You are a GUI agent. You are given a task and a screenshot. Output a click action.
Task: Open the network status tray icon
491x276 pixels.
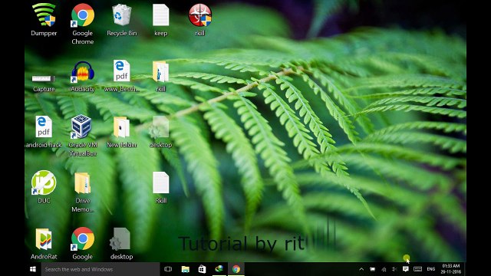[384, 269]
